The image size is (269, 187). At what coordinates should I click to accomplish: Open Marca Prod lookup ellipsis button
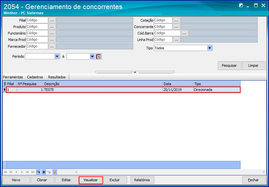[x=52, y=40]
